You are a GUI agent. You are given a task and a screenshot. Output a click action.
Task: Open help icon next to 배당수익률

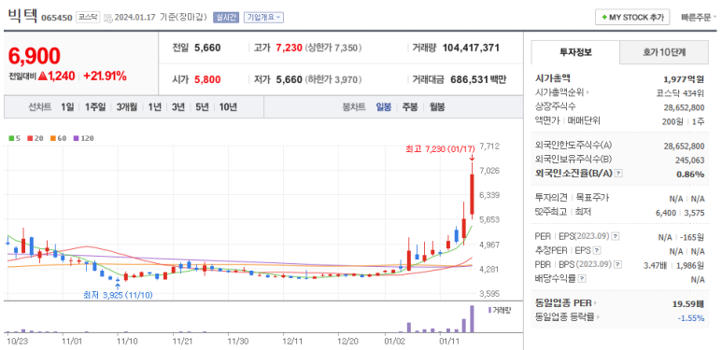[582, 279]
